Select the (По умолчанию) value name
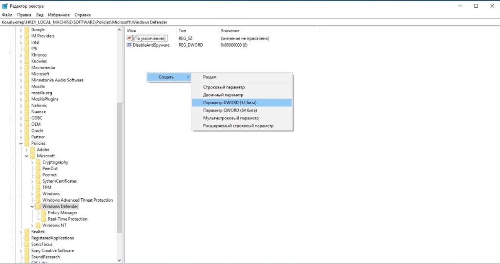The width and height of the screenshot is (500, 264). (x=149, y=38)
